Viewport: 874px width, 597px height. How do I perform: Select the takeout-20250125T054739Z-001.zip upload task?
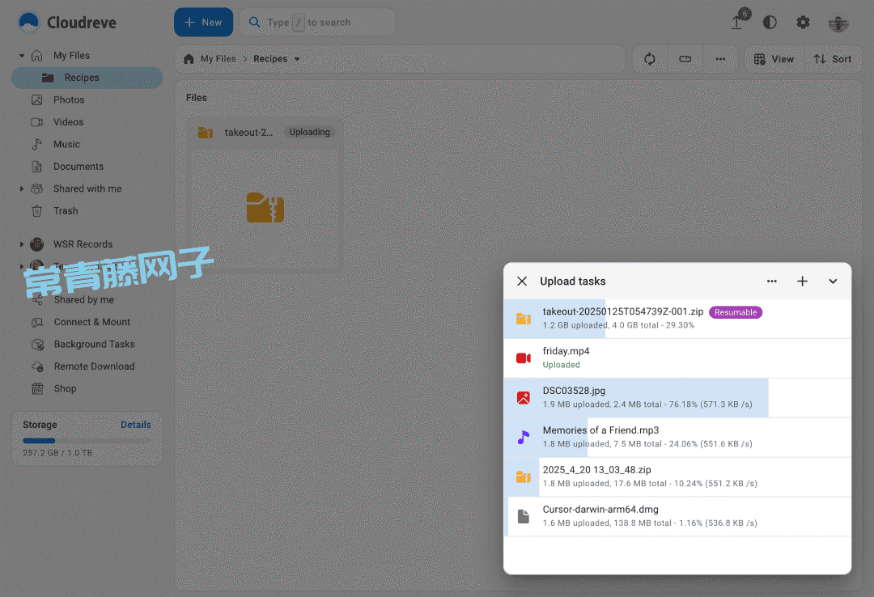pyautogui.click(x=677, y=319)
